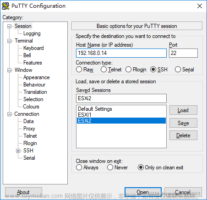Viewport: 207px width, 200px height.
Task: Load the selected saved session
Action: [183, 110]
